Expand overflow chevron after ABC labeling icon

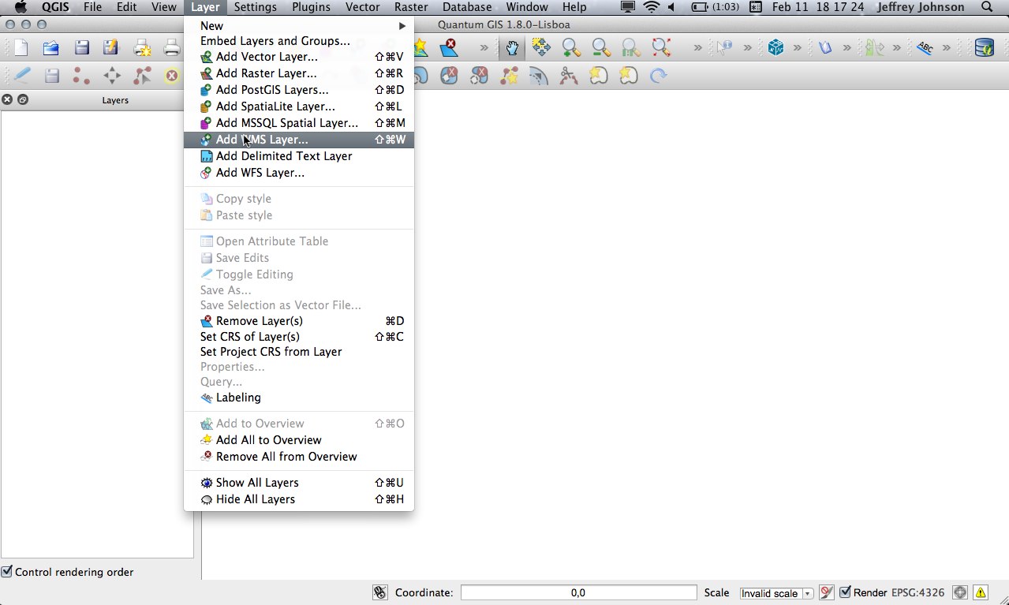click(x=947, y=48)
